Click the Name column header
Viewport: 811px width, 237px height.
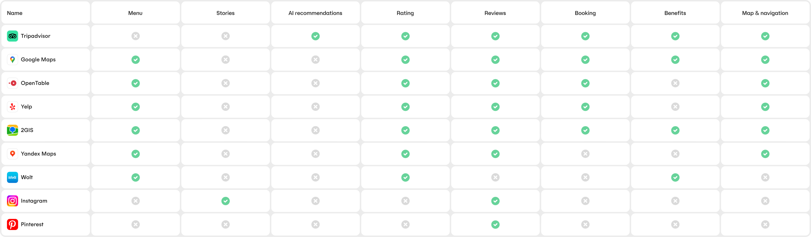pyautogui.click(x=15, y=13)
